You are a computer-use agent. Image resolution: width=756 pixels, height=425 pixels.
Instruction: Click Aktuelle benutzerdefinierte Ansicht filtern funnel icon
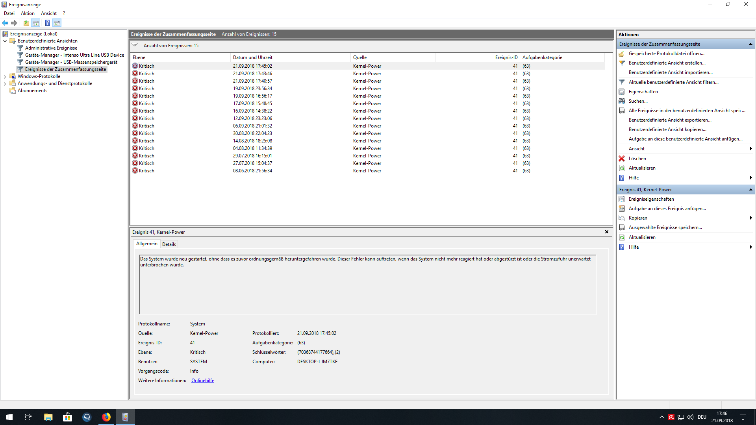tap(622, 82)
